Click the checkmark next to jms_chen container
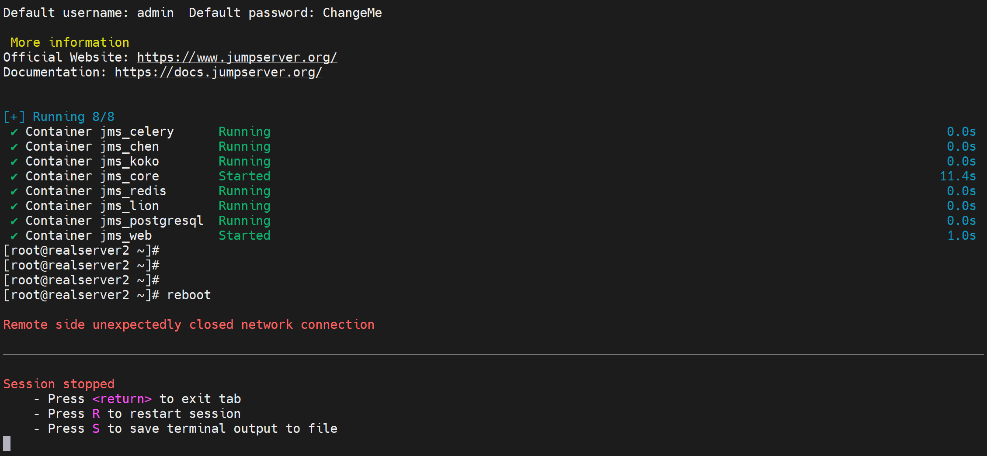 click(14, 147)
